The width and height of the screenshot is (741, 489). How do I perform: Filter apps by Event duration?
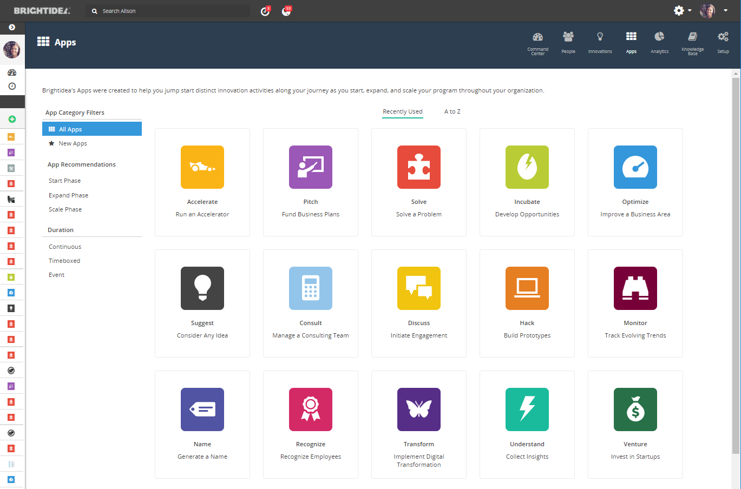tap(56, 274)
